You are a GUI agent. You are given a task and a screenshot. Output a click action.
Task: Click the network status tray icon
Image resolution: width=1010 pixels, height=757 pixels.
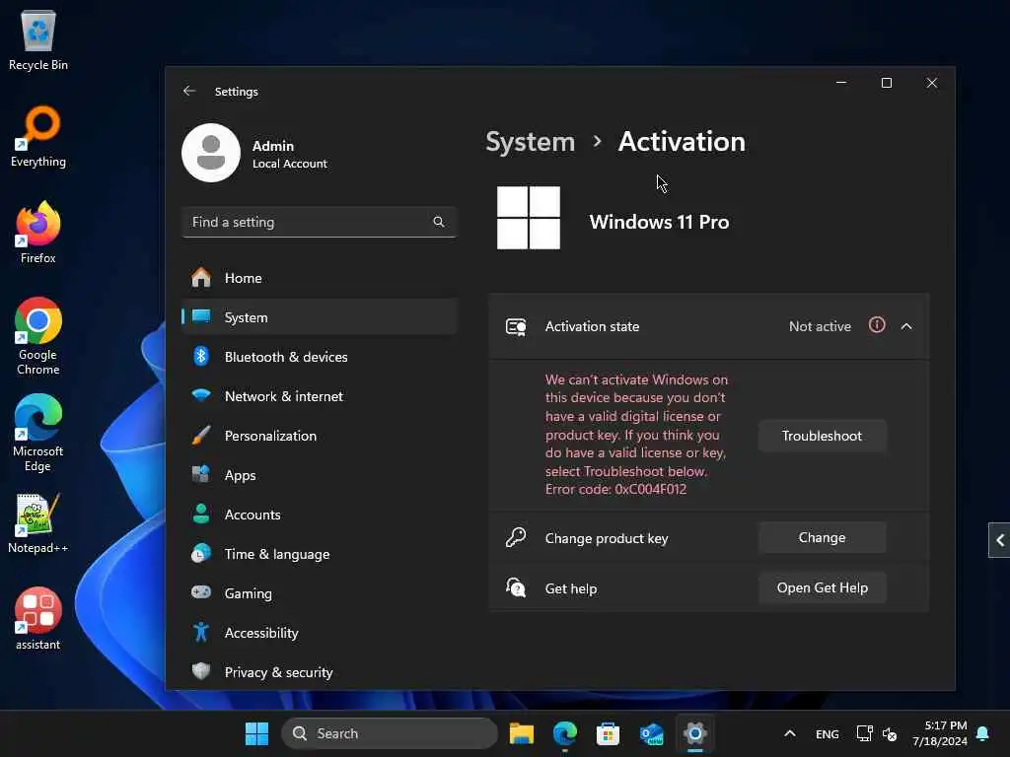pyautogui.click(x=864, y=733)
